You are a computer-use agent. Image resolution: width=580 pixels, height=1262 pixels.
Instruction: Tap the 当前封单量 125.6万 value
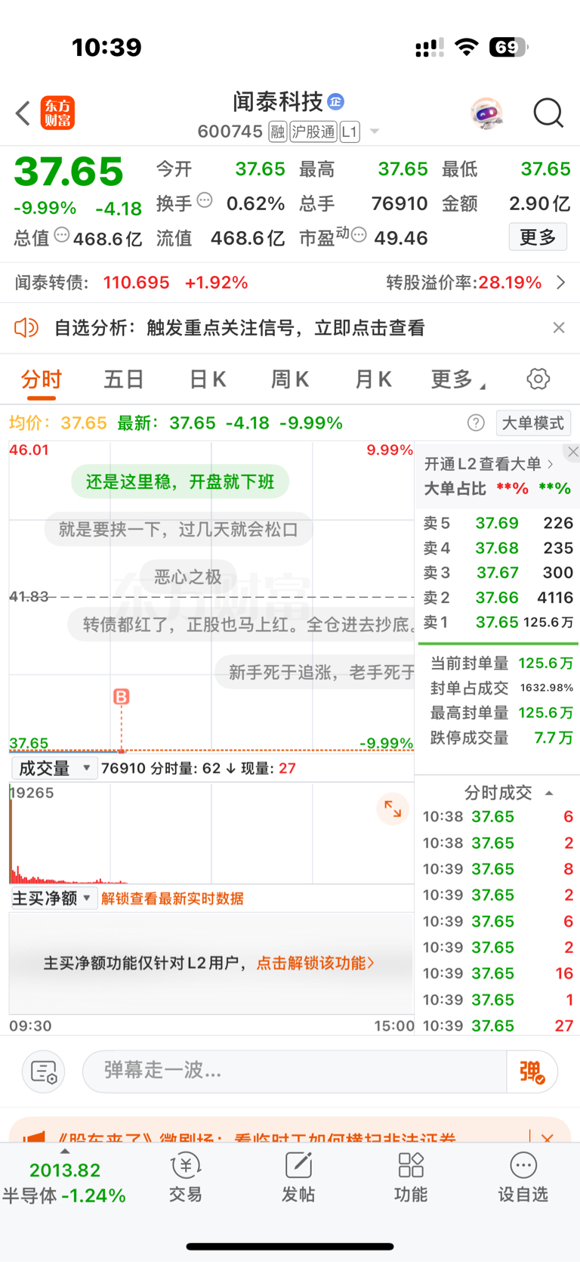(x=545, y=663)
